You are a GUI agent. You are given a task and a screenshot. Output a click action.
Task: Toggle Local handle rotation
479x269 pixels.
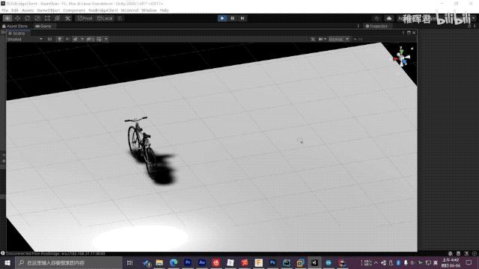point(105,18)
